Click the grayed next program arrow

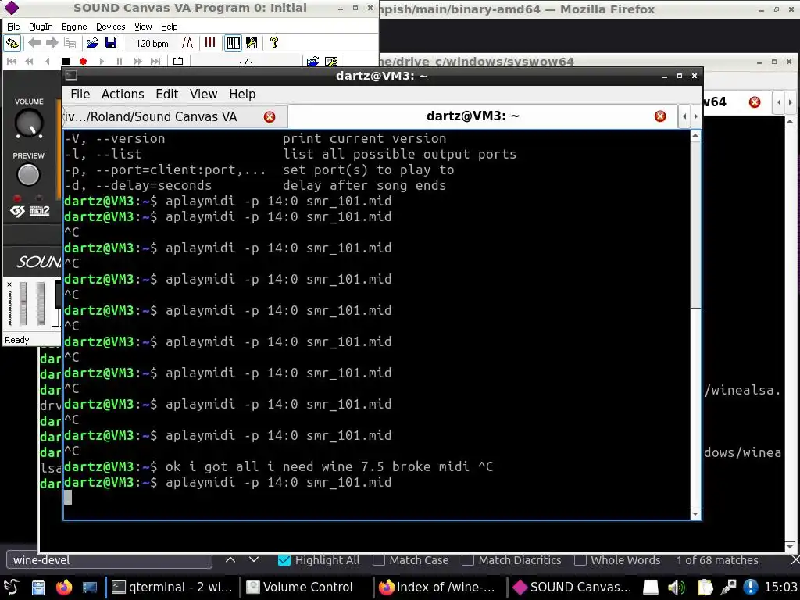[x=52, y=44]
